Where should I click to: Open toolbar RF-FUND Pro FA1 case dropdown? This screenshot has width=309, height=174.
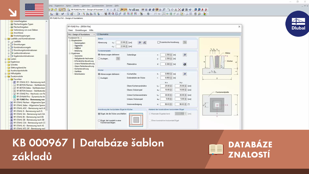tap(104, 9)
